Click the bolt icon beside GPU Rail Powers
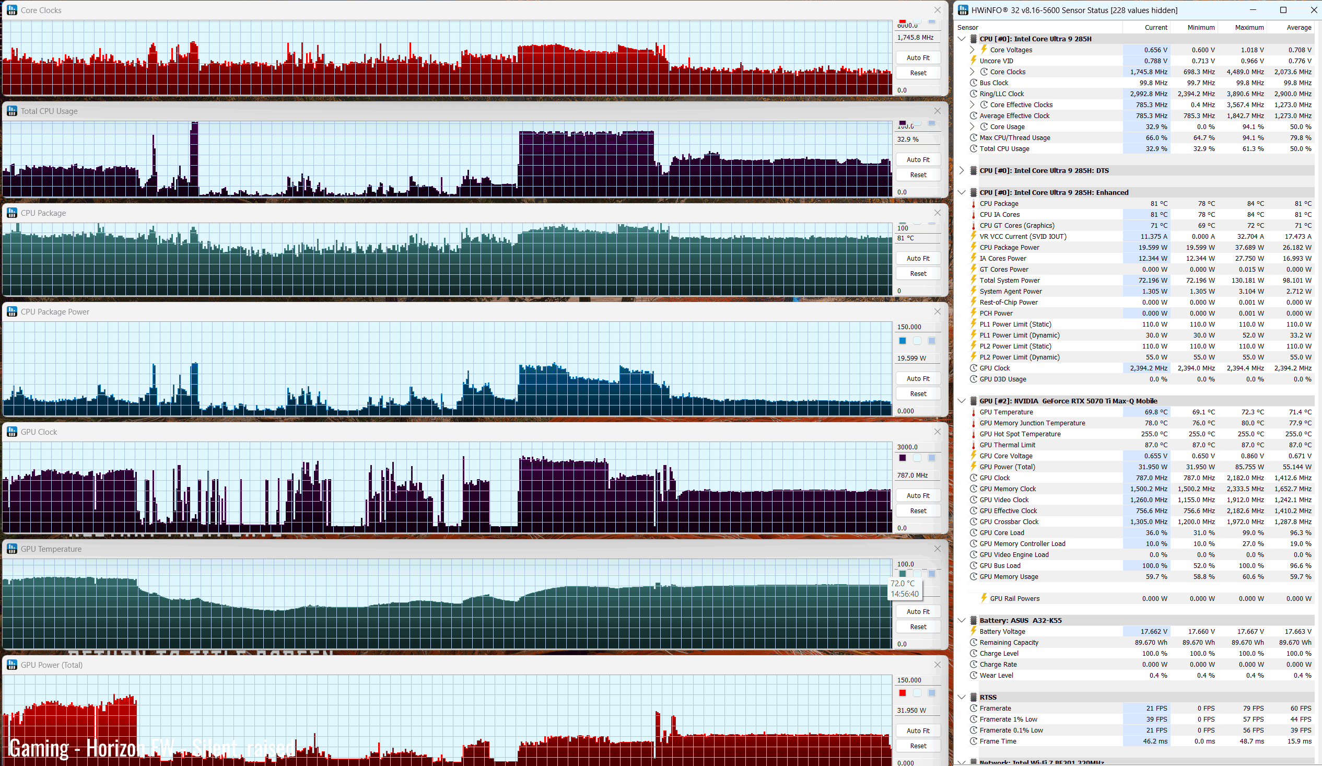This screenshot has height=766, width=1322. [984, 598]
